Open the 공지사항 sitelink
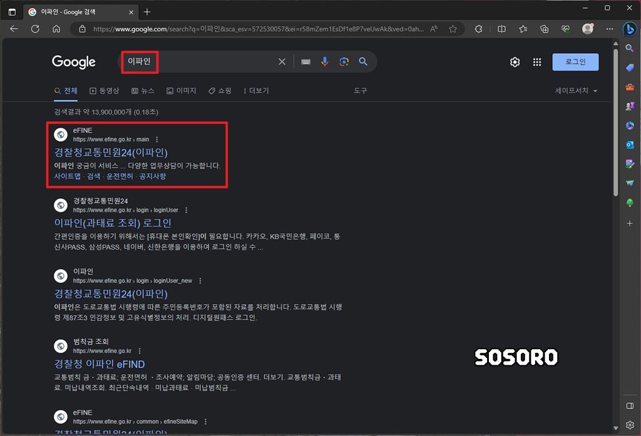Viewport: 641px width, 436px height. [x=153, y=176]
